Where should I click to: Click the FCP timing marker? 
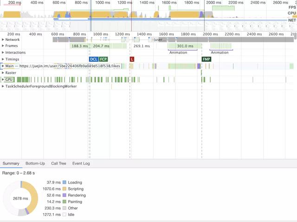tap(103, 59)
